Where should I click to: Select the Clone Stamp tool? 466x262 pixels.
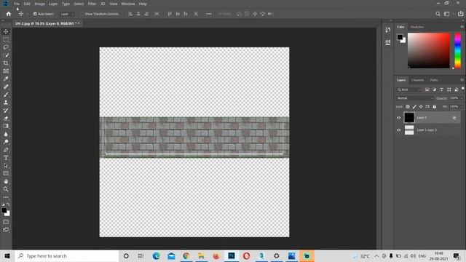coord(6,103)
